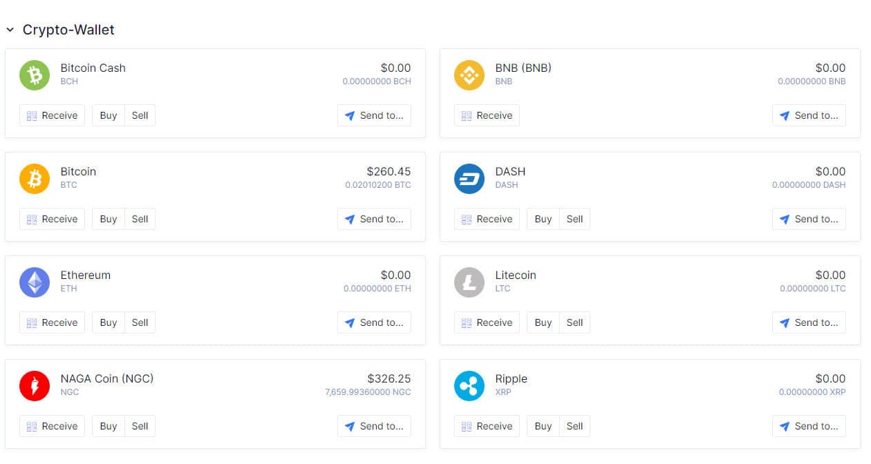
Task: Receive NAGA Coin into NGC wallet
Action: [x=52, y=426]
